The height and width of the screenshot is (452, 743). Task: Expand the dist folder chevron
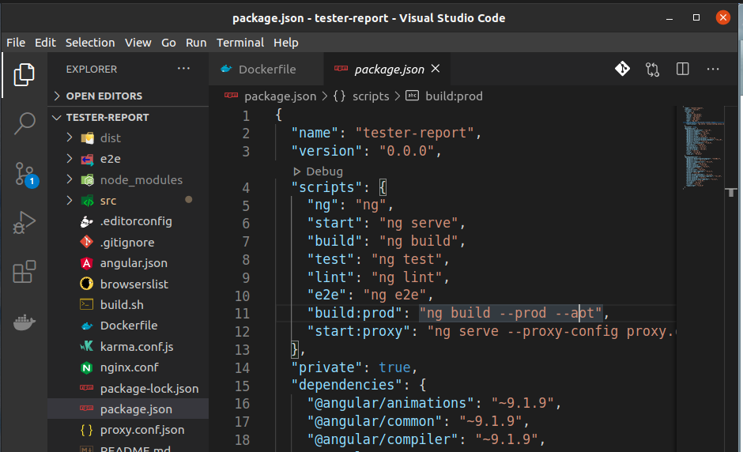point(70,137)
